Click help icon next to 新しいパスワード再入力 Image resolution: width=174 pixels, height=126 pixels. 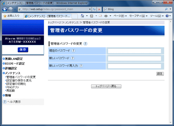81,66
